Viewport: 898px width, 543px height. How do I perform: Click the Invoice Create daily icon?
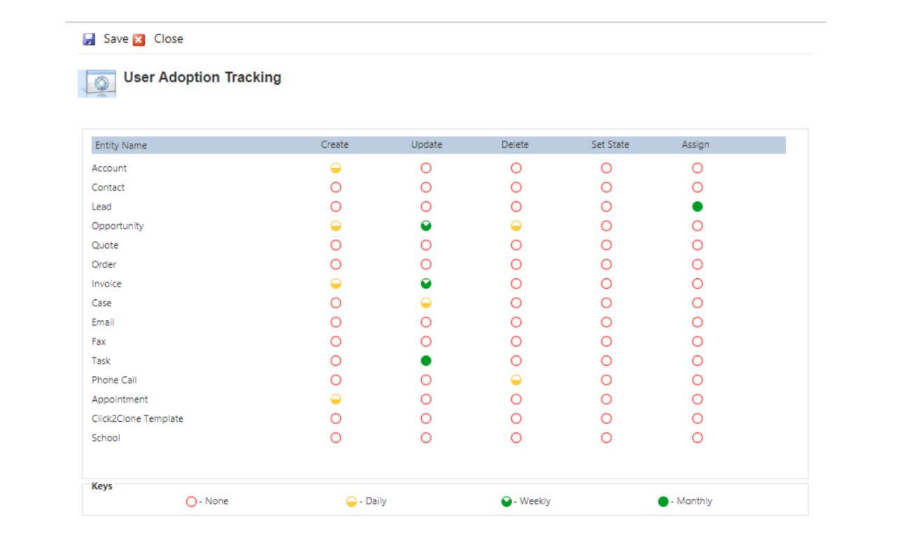pos(336,284)
